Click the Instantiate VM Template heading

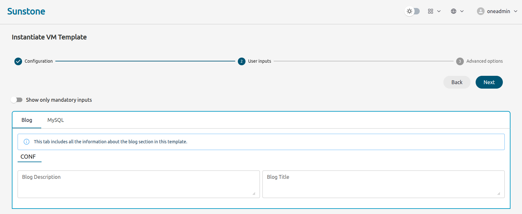[x=49, y=37]
